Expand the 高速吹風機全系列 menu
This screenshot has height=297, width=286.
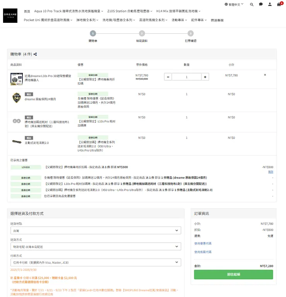click(x=153, y=20)
